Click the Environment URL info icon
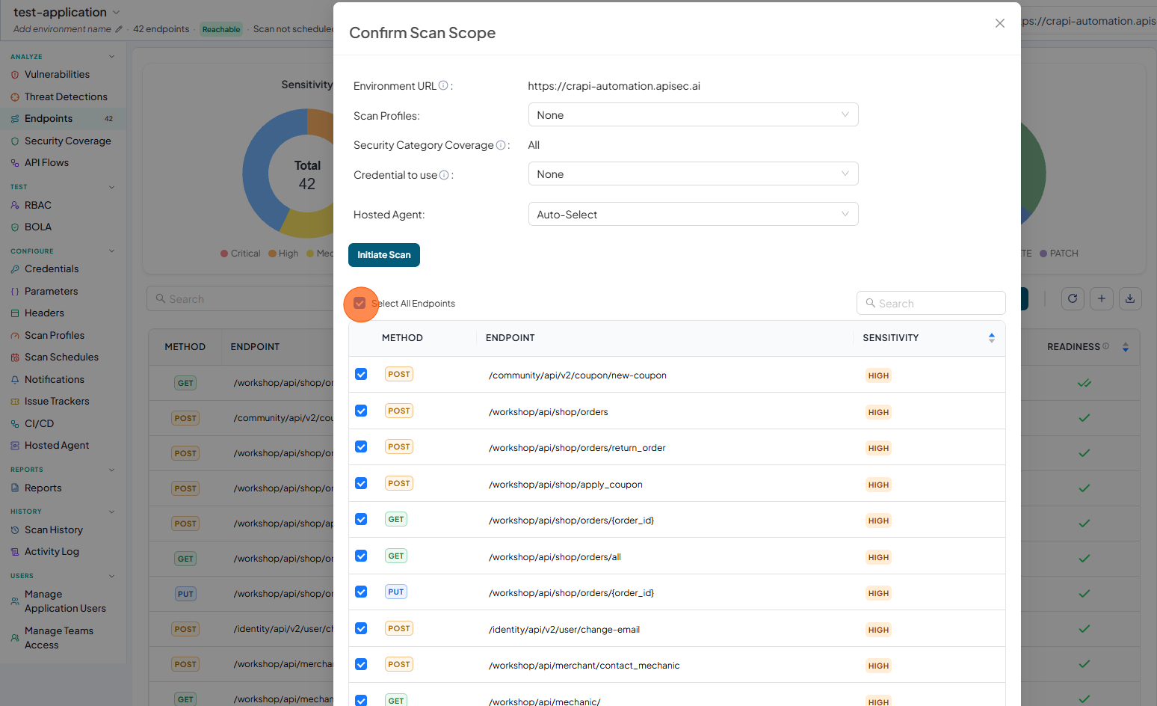This screenshot has height=706, width=1157. 443,85
